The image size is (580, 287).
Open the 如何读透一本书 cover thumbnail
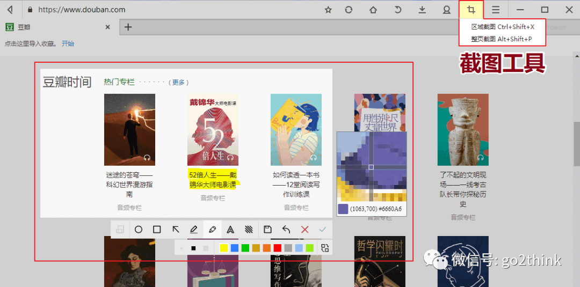pos(296,130)
